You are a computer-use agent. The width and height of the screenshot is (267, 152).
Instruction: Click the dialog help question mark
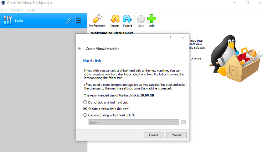tap(170, 38)
